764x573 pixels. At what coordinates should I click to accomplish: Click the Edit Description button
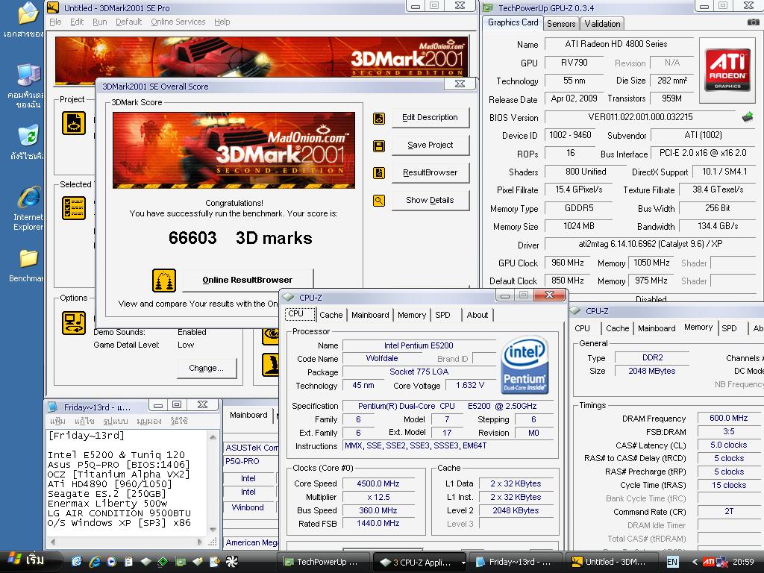coord(430,117)
